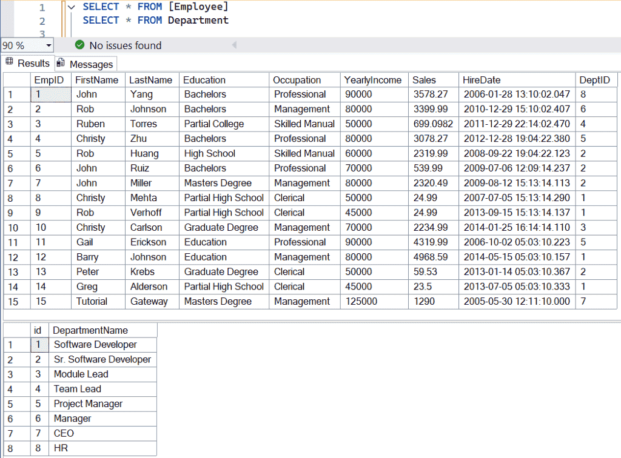Click the notepad icon on the Messages tab
This screenshot has width=621, height=458.
tap(59, 63)
